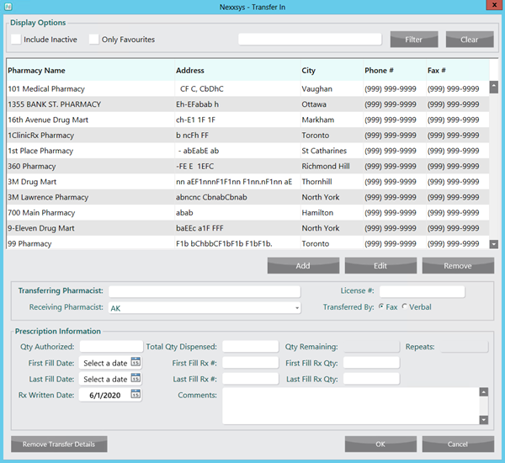Viewport: 505px width, 463px height.
Task: Click the Qty Remaining field
Action: point(371,347)
